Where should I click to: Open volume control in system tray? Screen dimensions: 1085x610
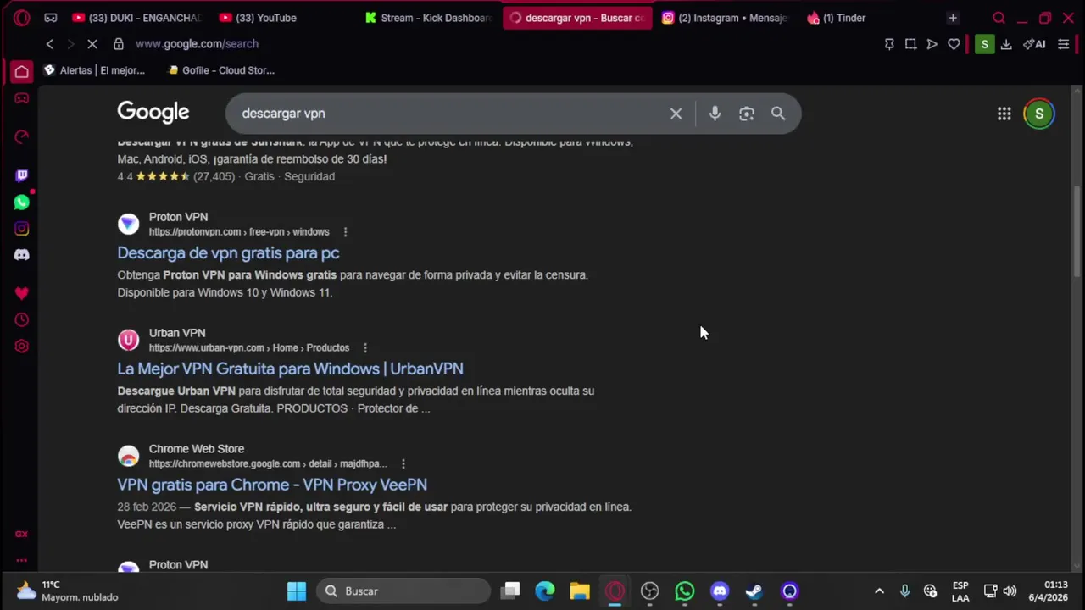pyautogui.click(x=1010, y=591)
